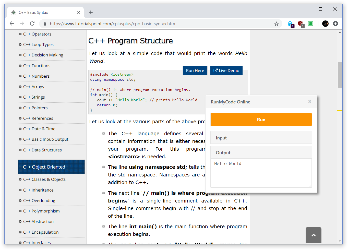Screen dimensions: 348x250
Task: Open C++ Loop Types in sidebar
Action: [x=38, y=44]
